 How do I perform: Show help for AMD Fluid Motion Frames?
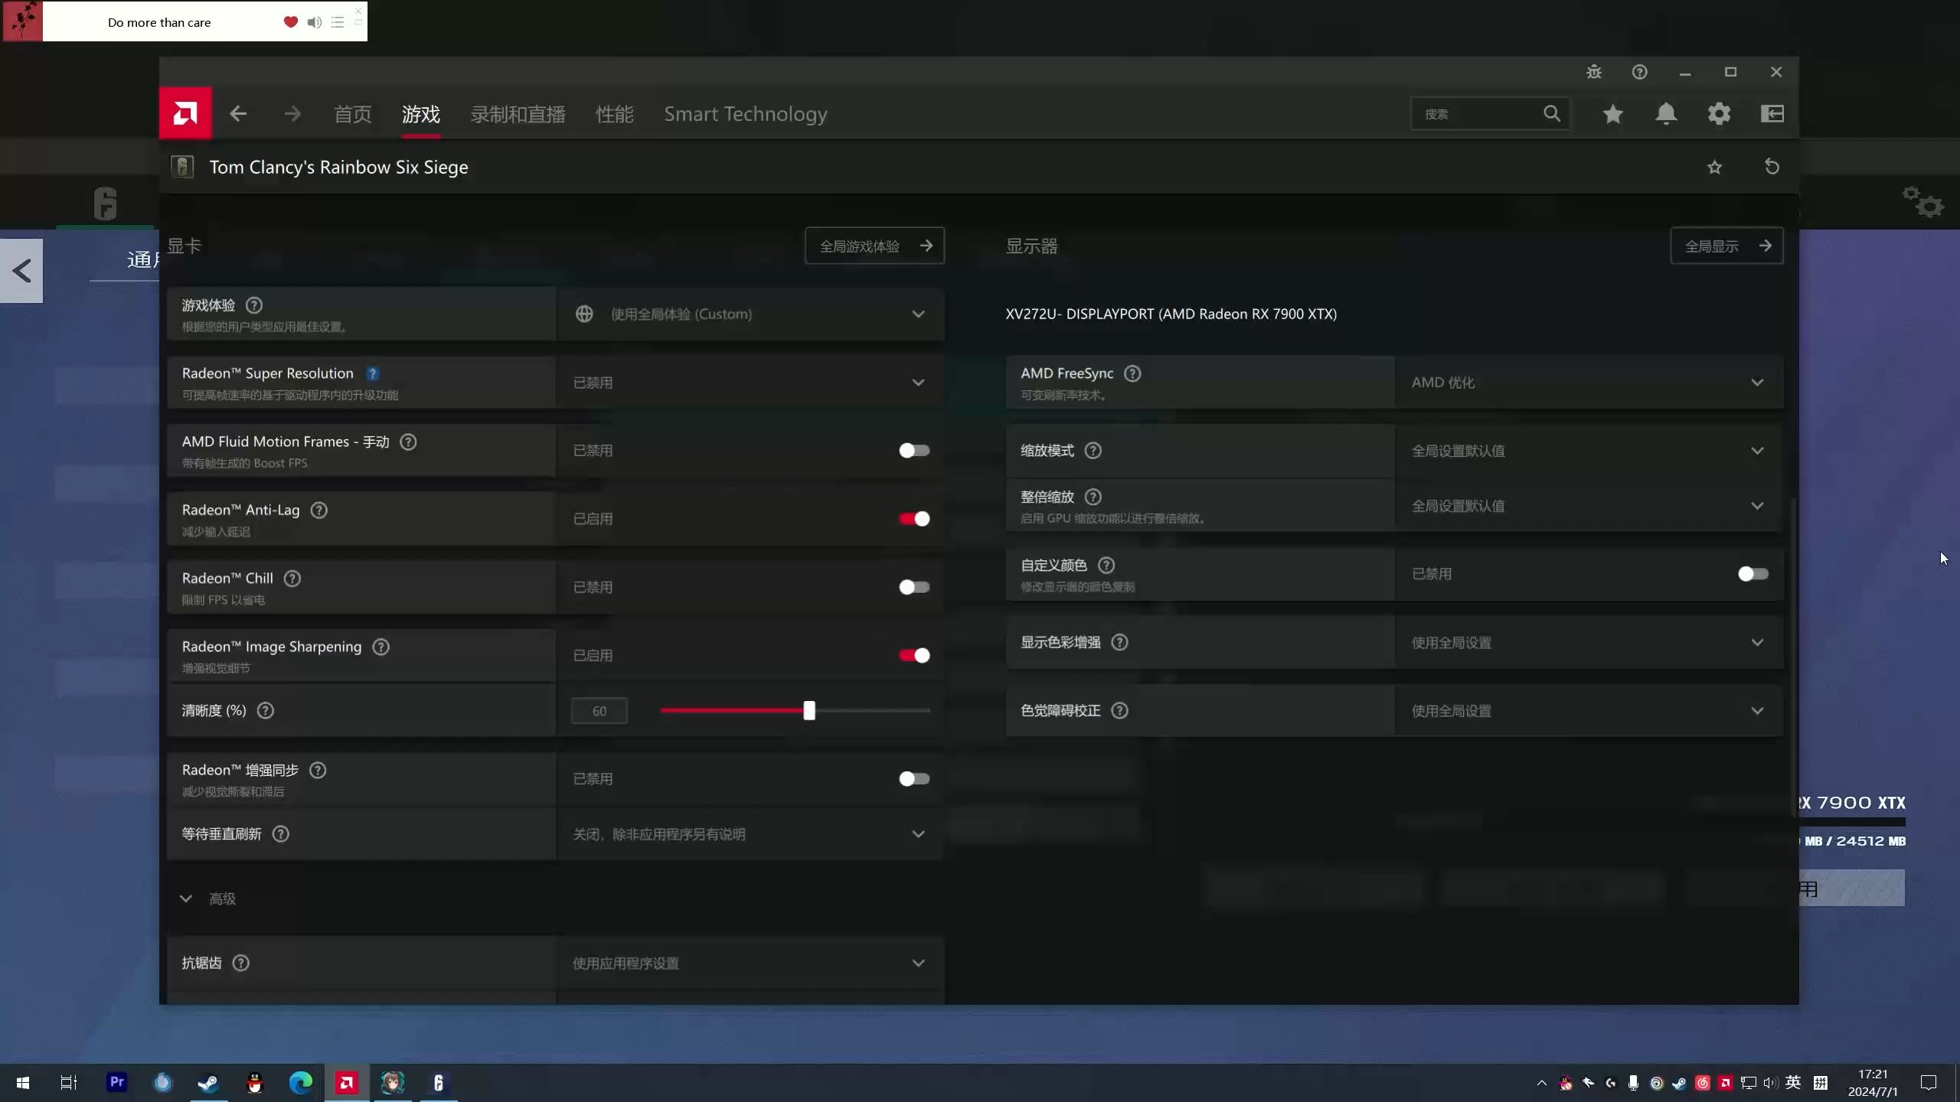[x=408, y=442]
